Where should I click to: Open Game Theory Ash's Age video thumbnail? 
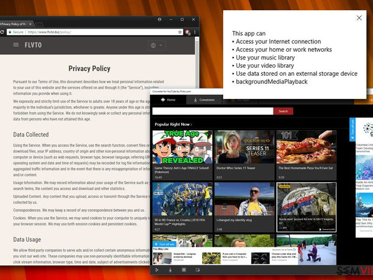pyautogui.click(x=182, y=147)
